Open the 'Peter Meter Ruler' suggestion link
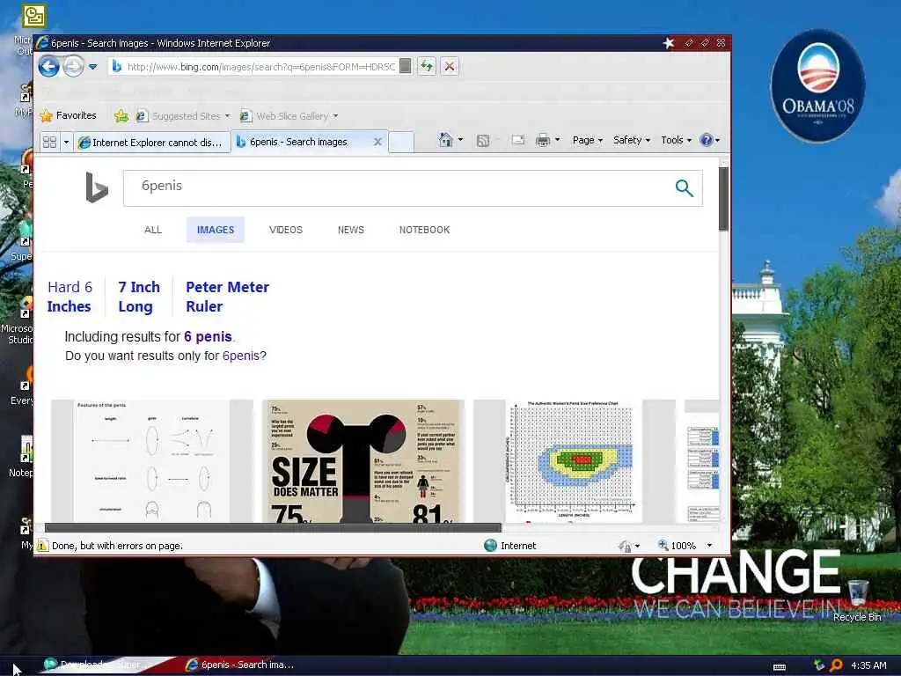Image resolution: width=901 pixels, height=676 pixels. (227, 297)
